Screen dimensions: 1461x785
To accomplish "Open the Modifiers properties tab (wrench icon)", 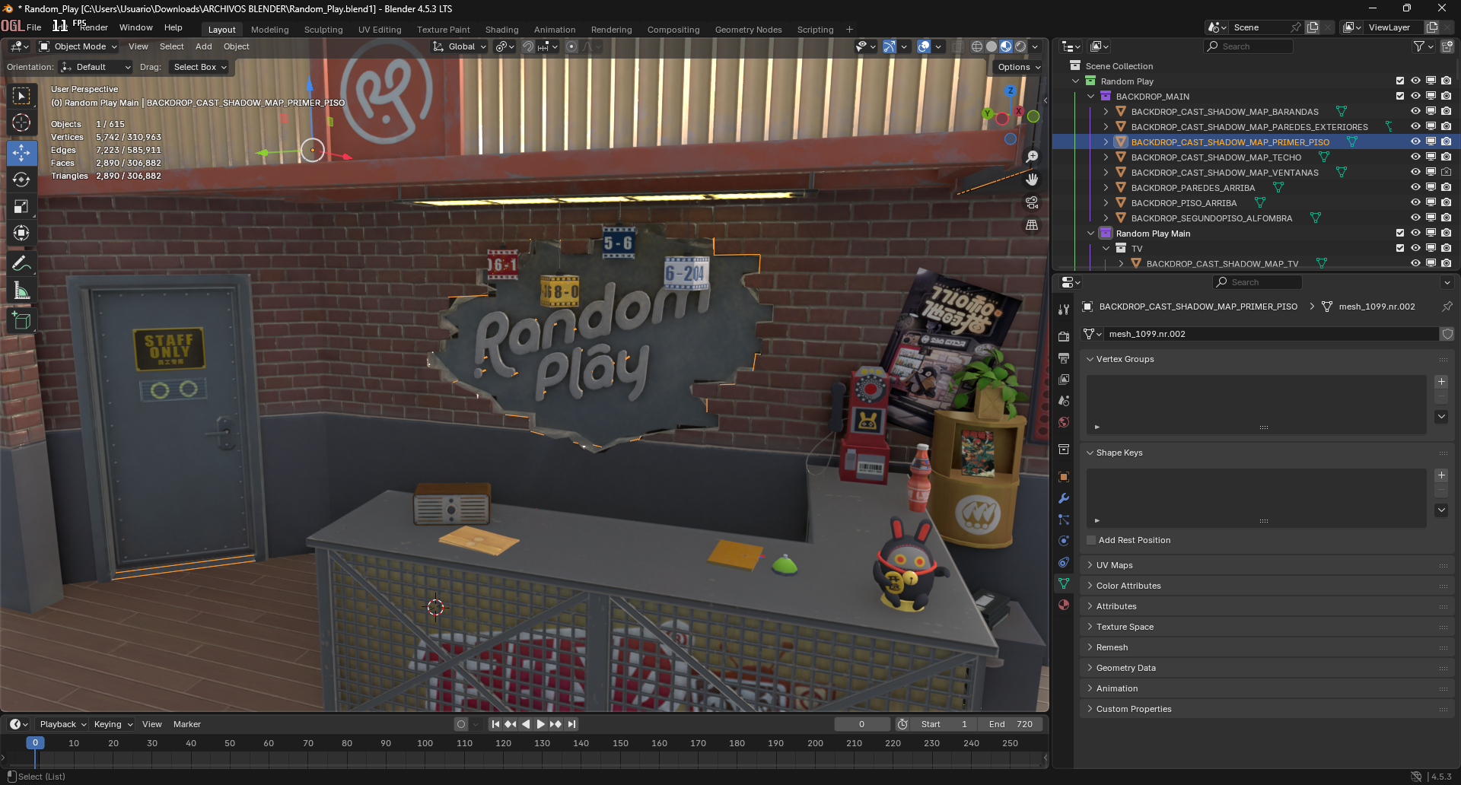I will click(1064, 498).
